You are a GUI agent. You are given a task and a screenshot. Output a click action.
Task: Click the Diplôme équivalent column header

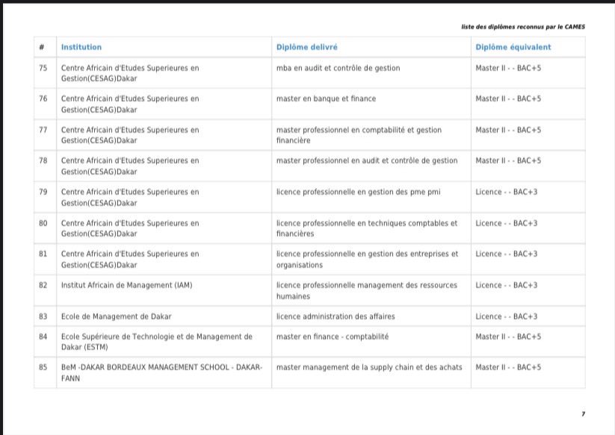(513, 47)
